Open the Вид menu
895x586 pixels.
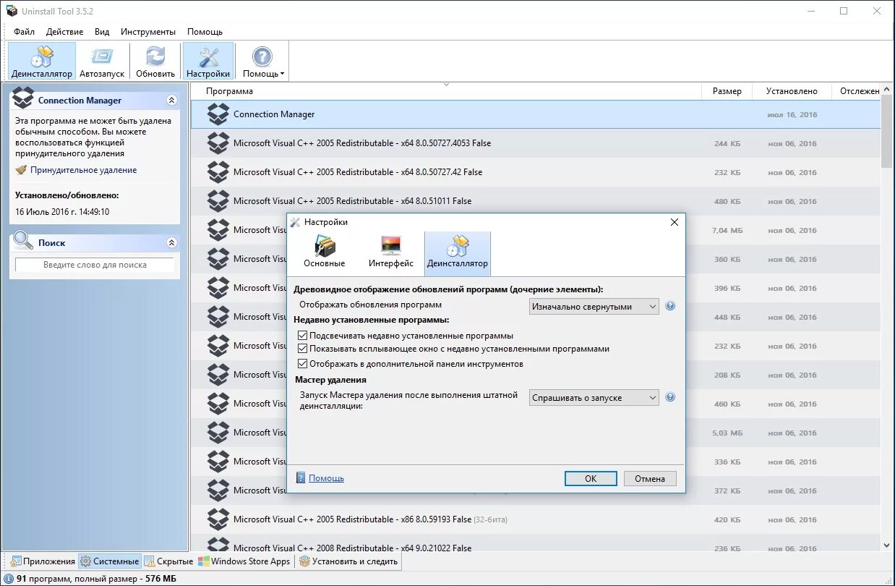102,32
